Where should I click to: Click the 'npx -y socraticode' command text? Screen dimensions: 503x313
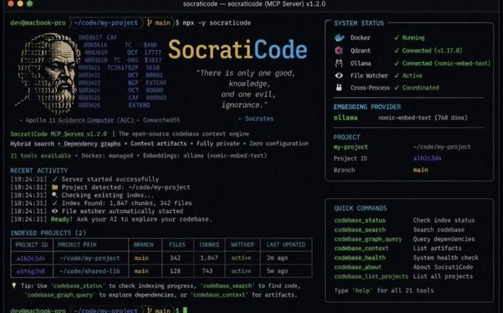point(217,23)
